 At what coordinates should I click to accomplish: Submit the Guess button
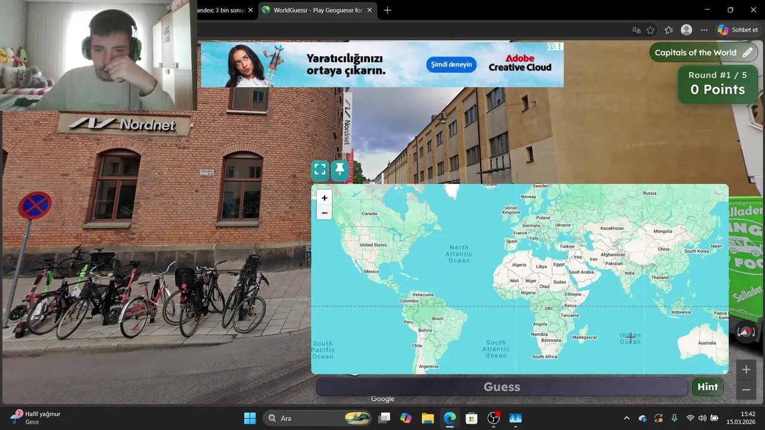click(501, 387)
